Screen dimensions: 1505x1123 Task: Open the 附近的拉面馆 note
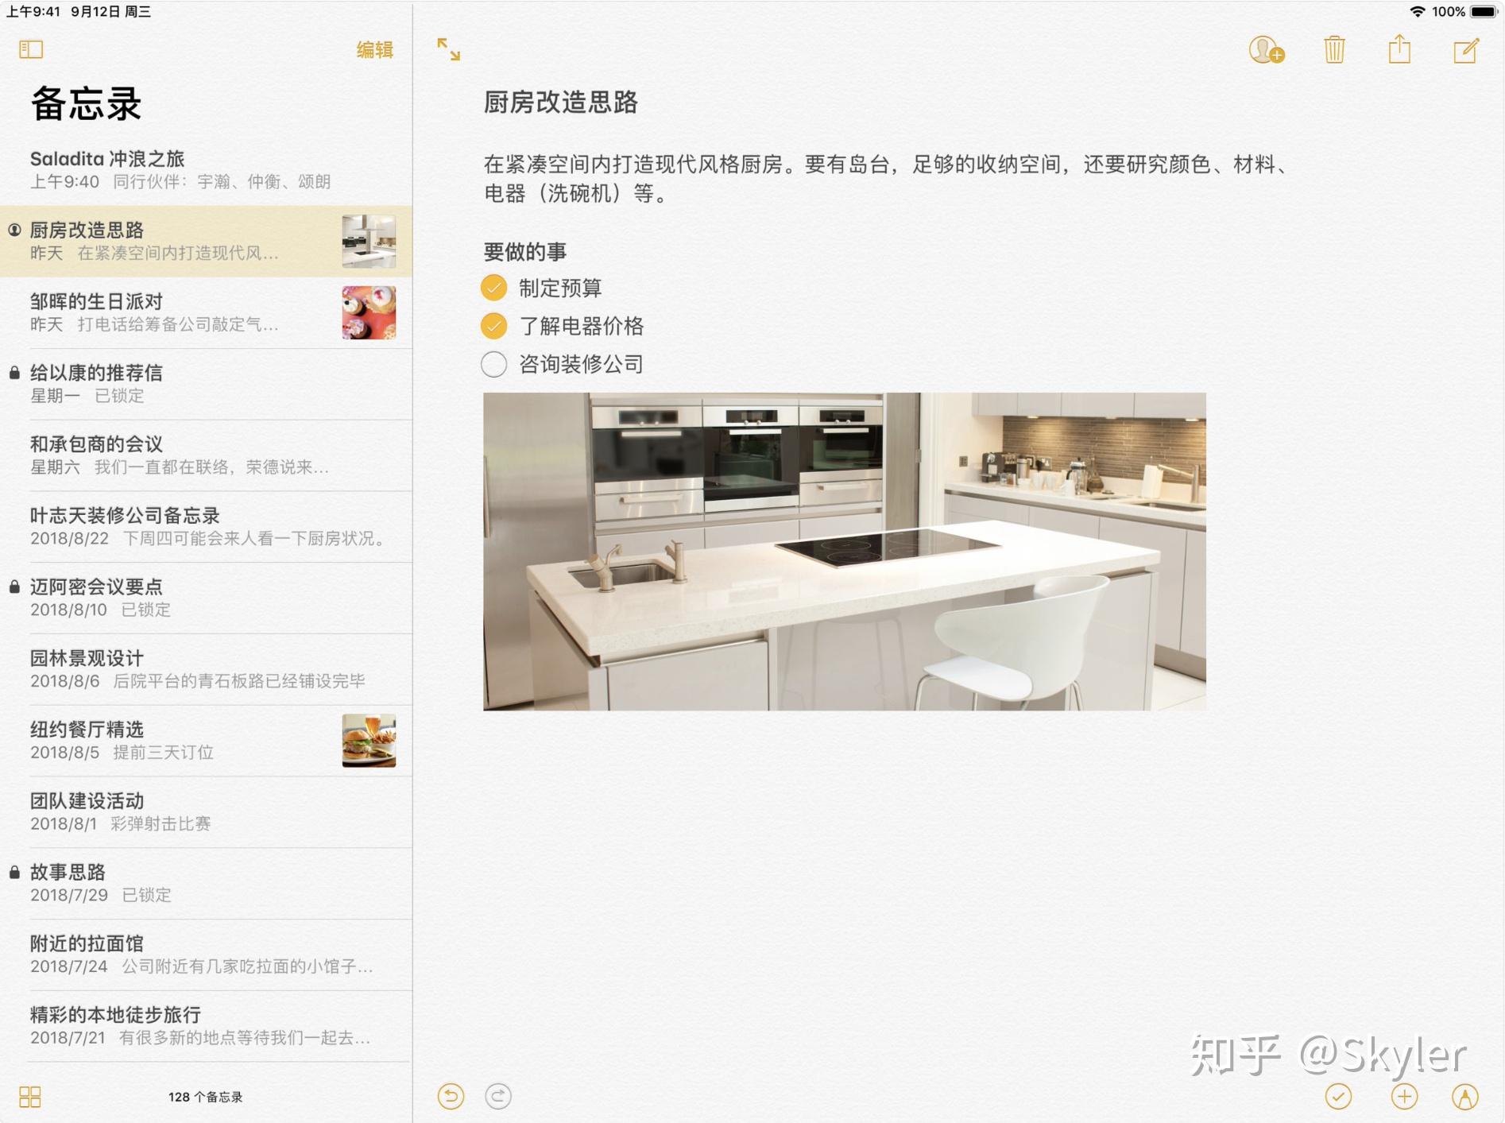coord(207,955)
